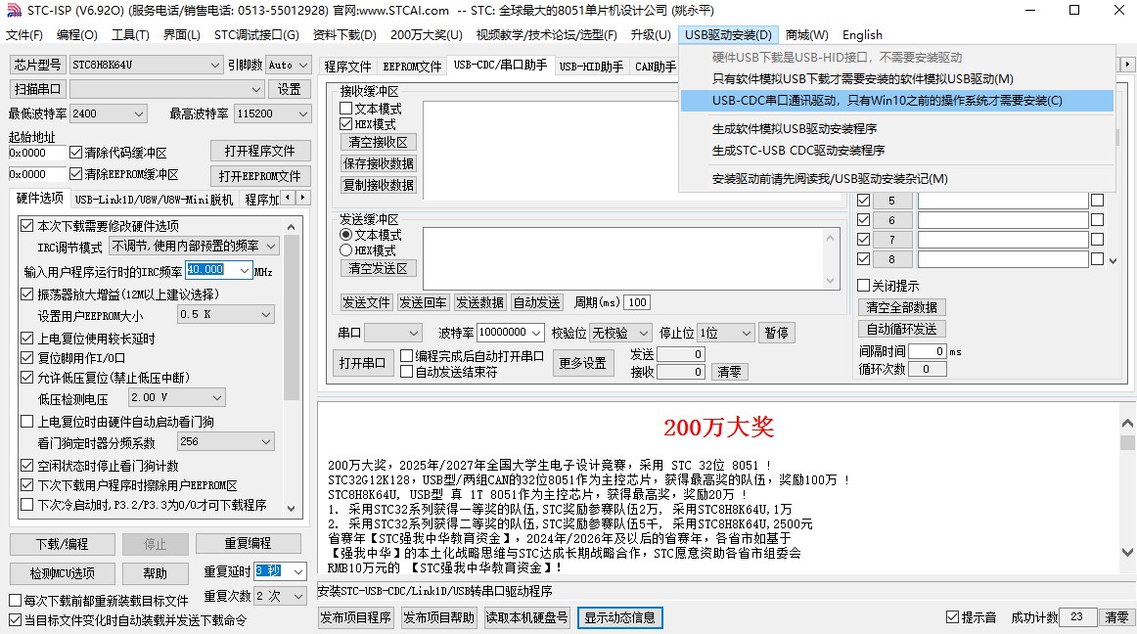Open STC调试接口(G) menu

click(256, 35)
